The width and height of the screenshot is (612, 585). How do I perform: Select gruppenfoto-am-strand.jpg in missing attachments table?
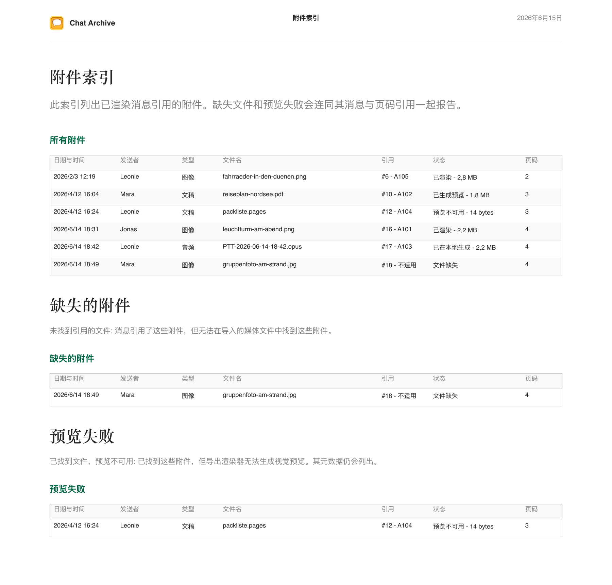coord(259,395)
